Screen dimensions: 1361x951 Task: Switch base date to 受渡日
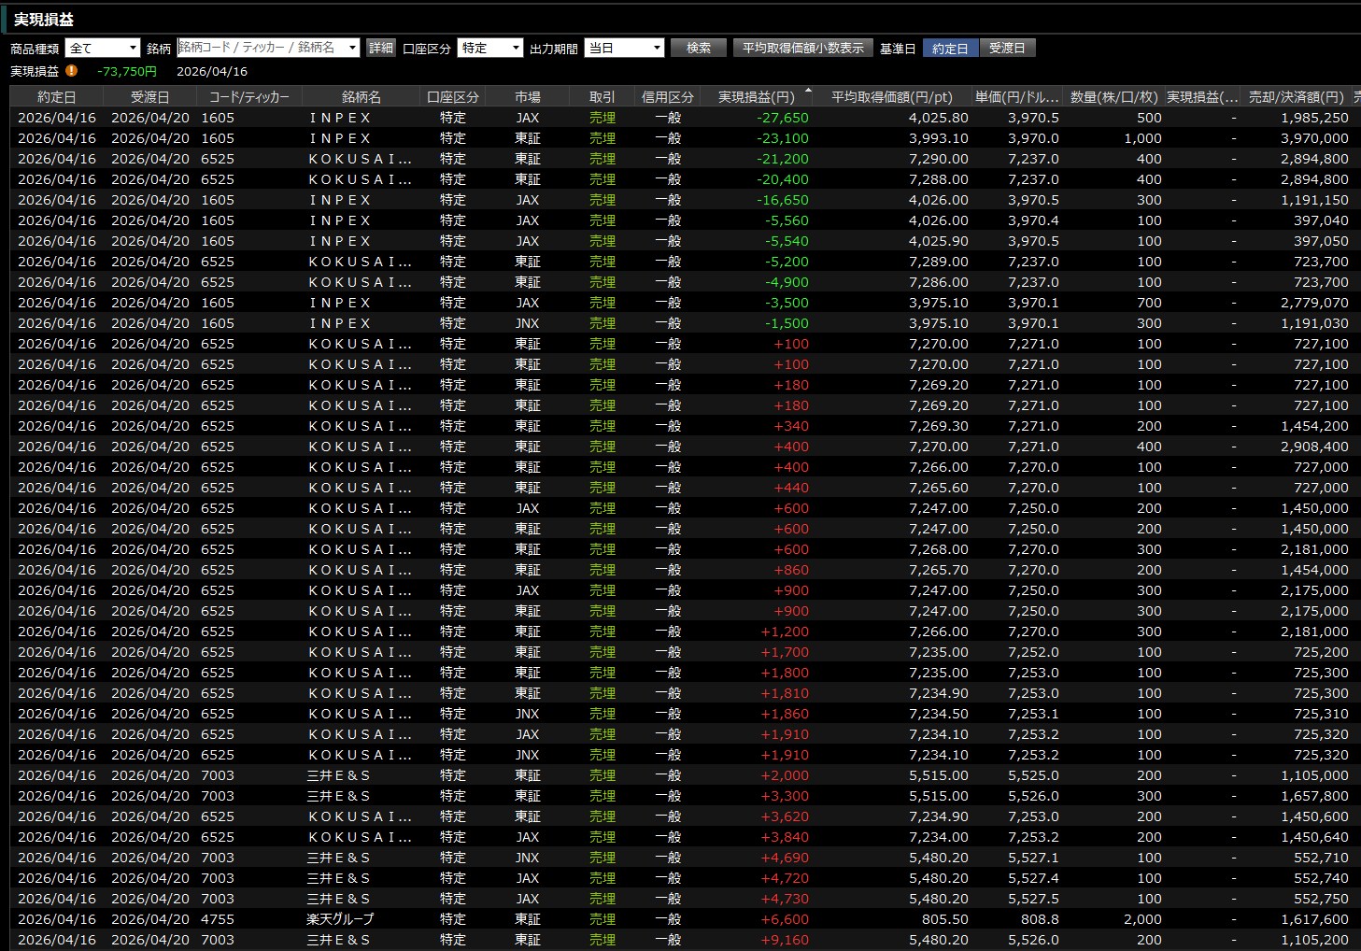pyautogui.click(x=1007, y=49)
